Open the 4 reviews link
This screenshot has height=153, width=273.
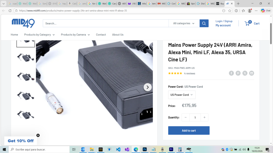coord(190,73)
